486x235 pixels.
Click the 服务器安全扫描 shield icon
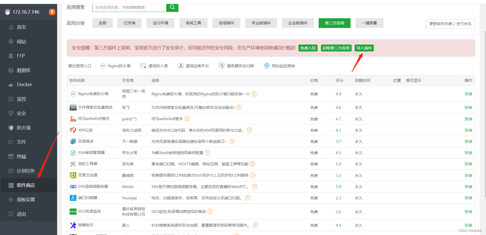point(222,66)
